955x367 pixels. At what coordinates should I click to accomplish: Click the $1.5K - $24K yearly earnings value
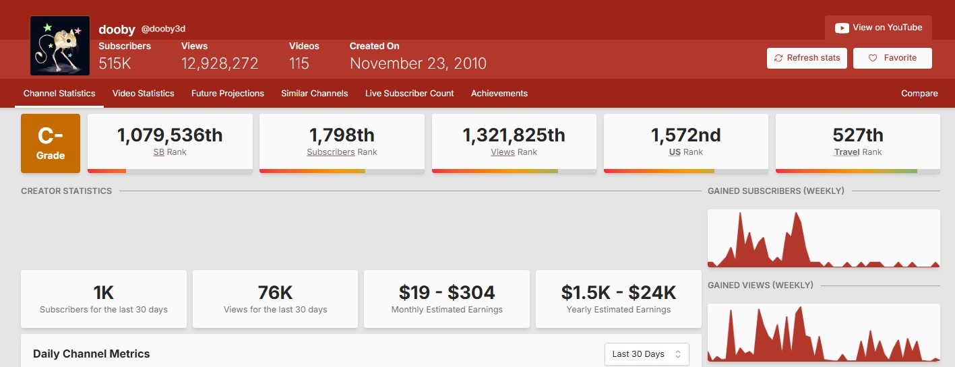[x=619, y=292]
